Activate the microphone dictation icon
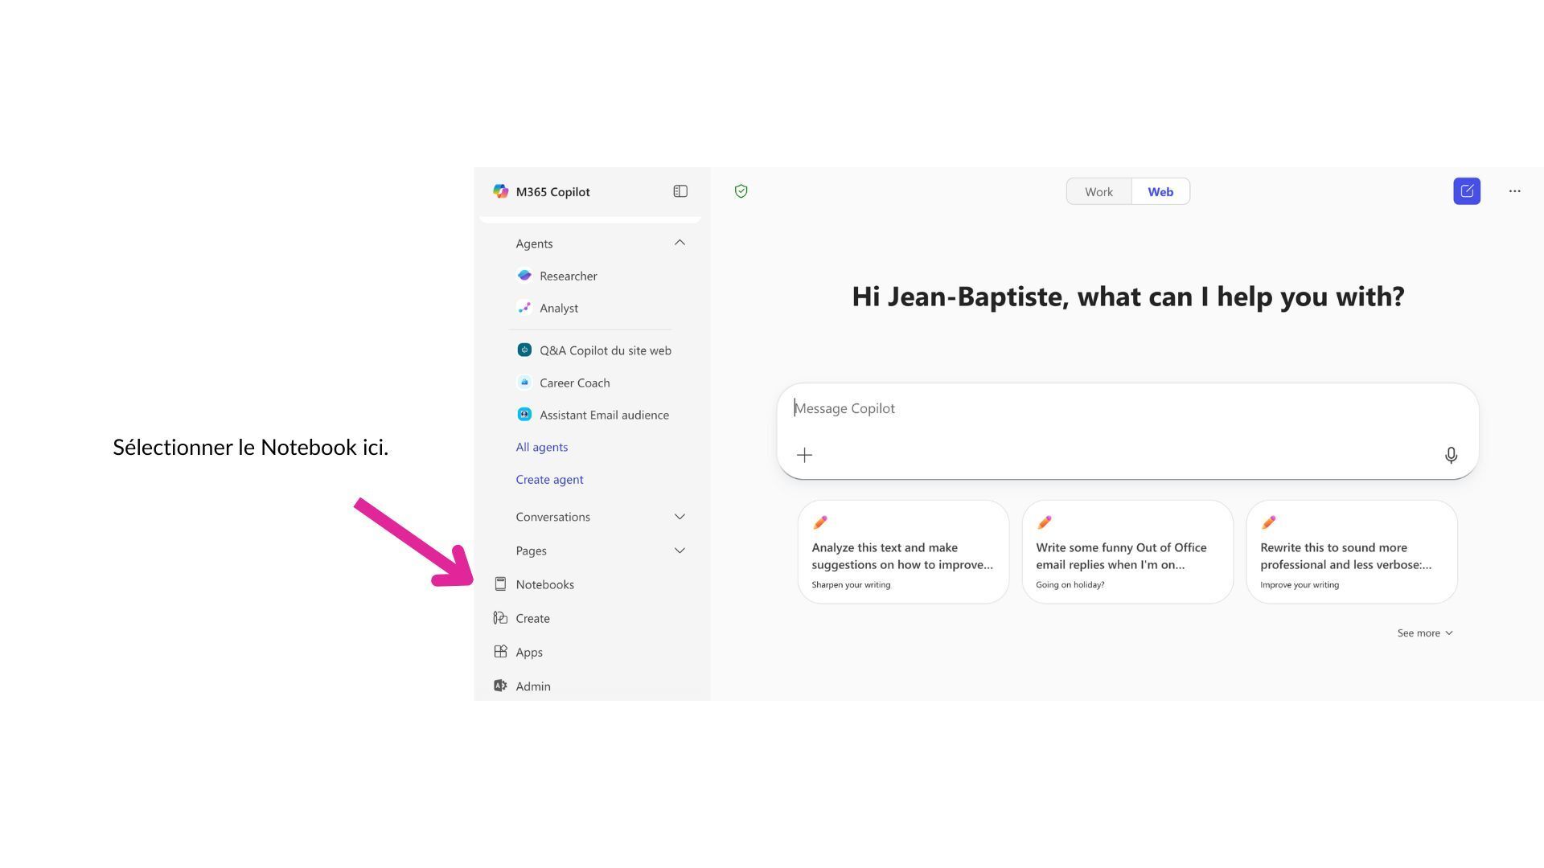 point(1451,456)
